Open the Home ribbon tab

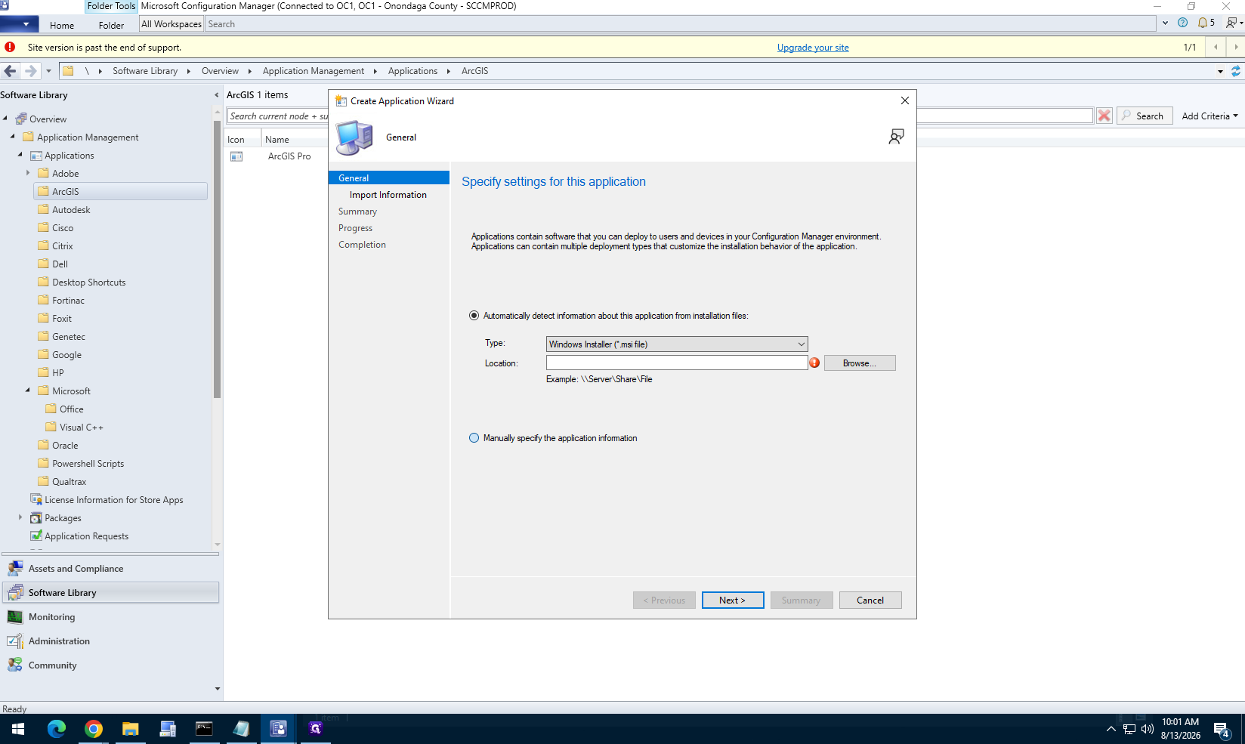click(62, 25)
